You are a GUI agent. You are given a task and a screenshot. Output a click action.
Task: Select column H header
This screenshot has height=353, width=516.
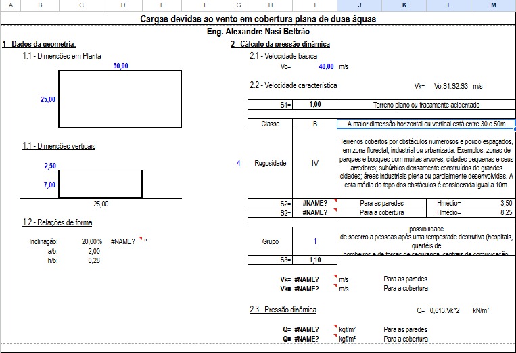pos(271,5)
